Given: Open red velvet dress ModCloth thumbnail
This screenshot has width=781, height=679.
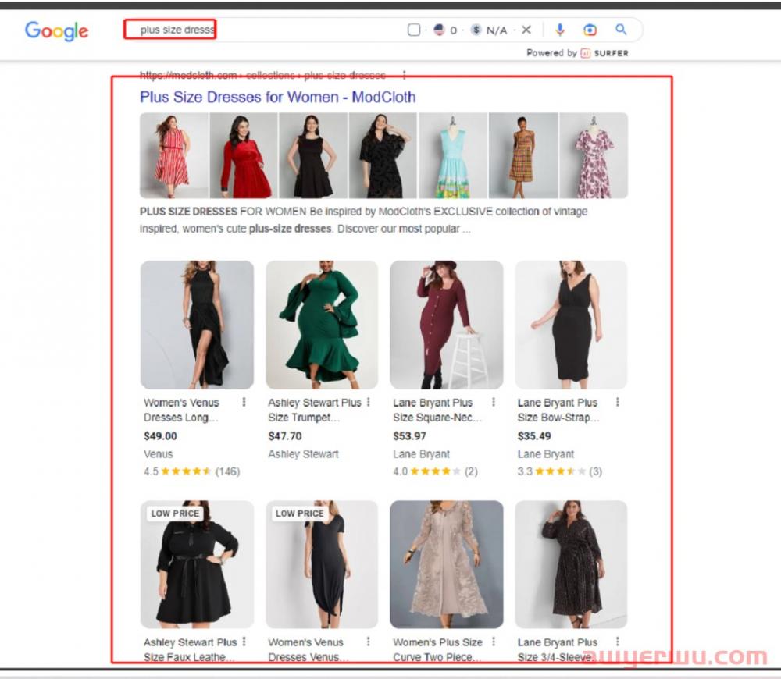Looking at the screenshot, I should pyautogui.click(x=244, y=155).
